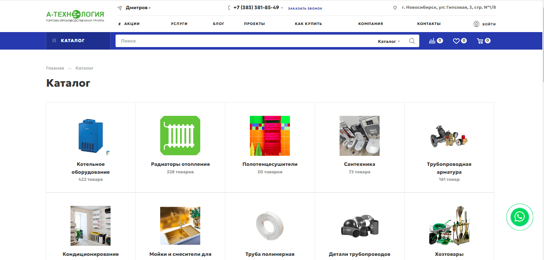Click the user profile icon near Войти
The height and width of the screenshot is (260, 544).
pyautogui.click(x=476, y=24)
